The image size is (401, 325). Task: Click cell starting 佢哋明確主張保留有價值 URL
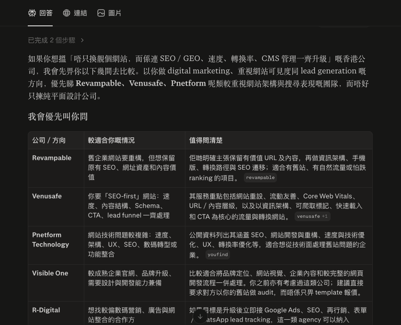279,168
